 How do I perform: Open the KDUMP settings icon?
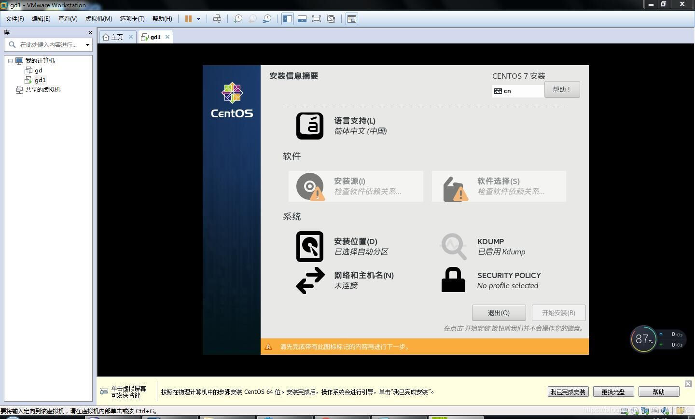pos(453,247)
